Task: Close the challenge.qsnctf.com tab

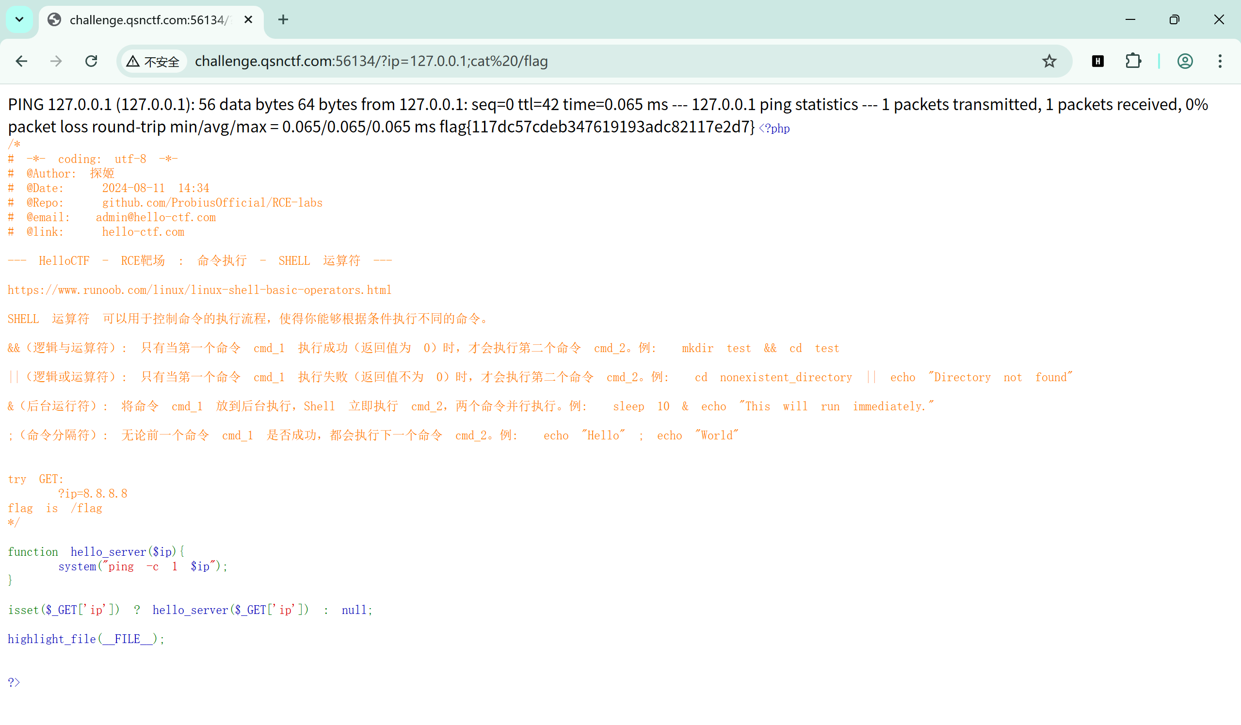Action: [x=248, y=20]
